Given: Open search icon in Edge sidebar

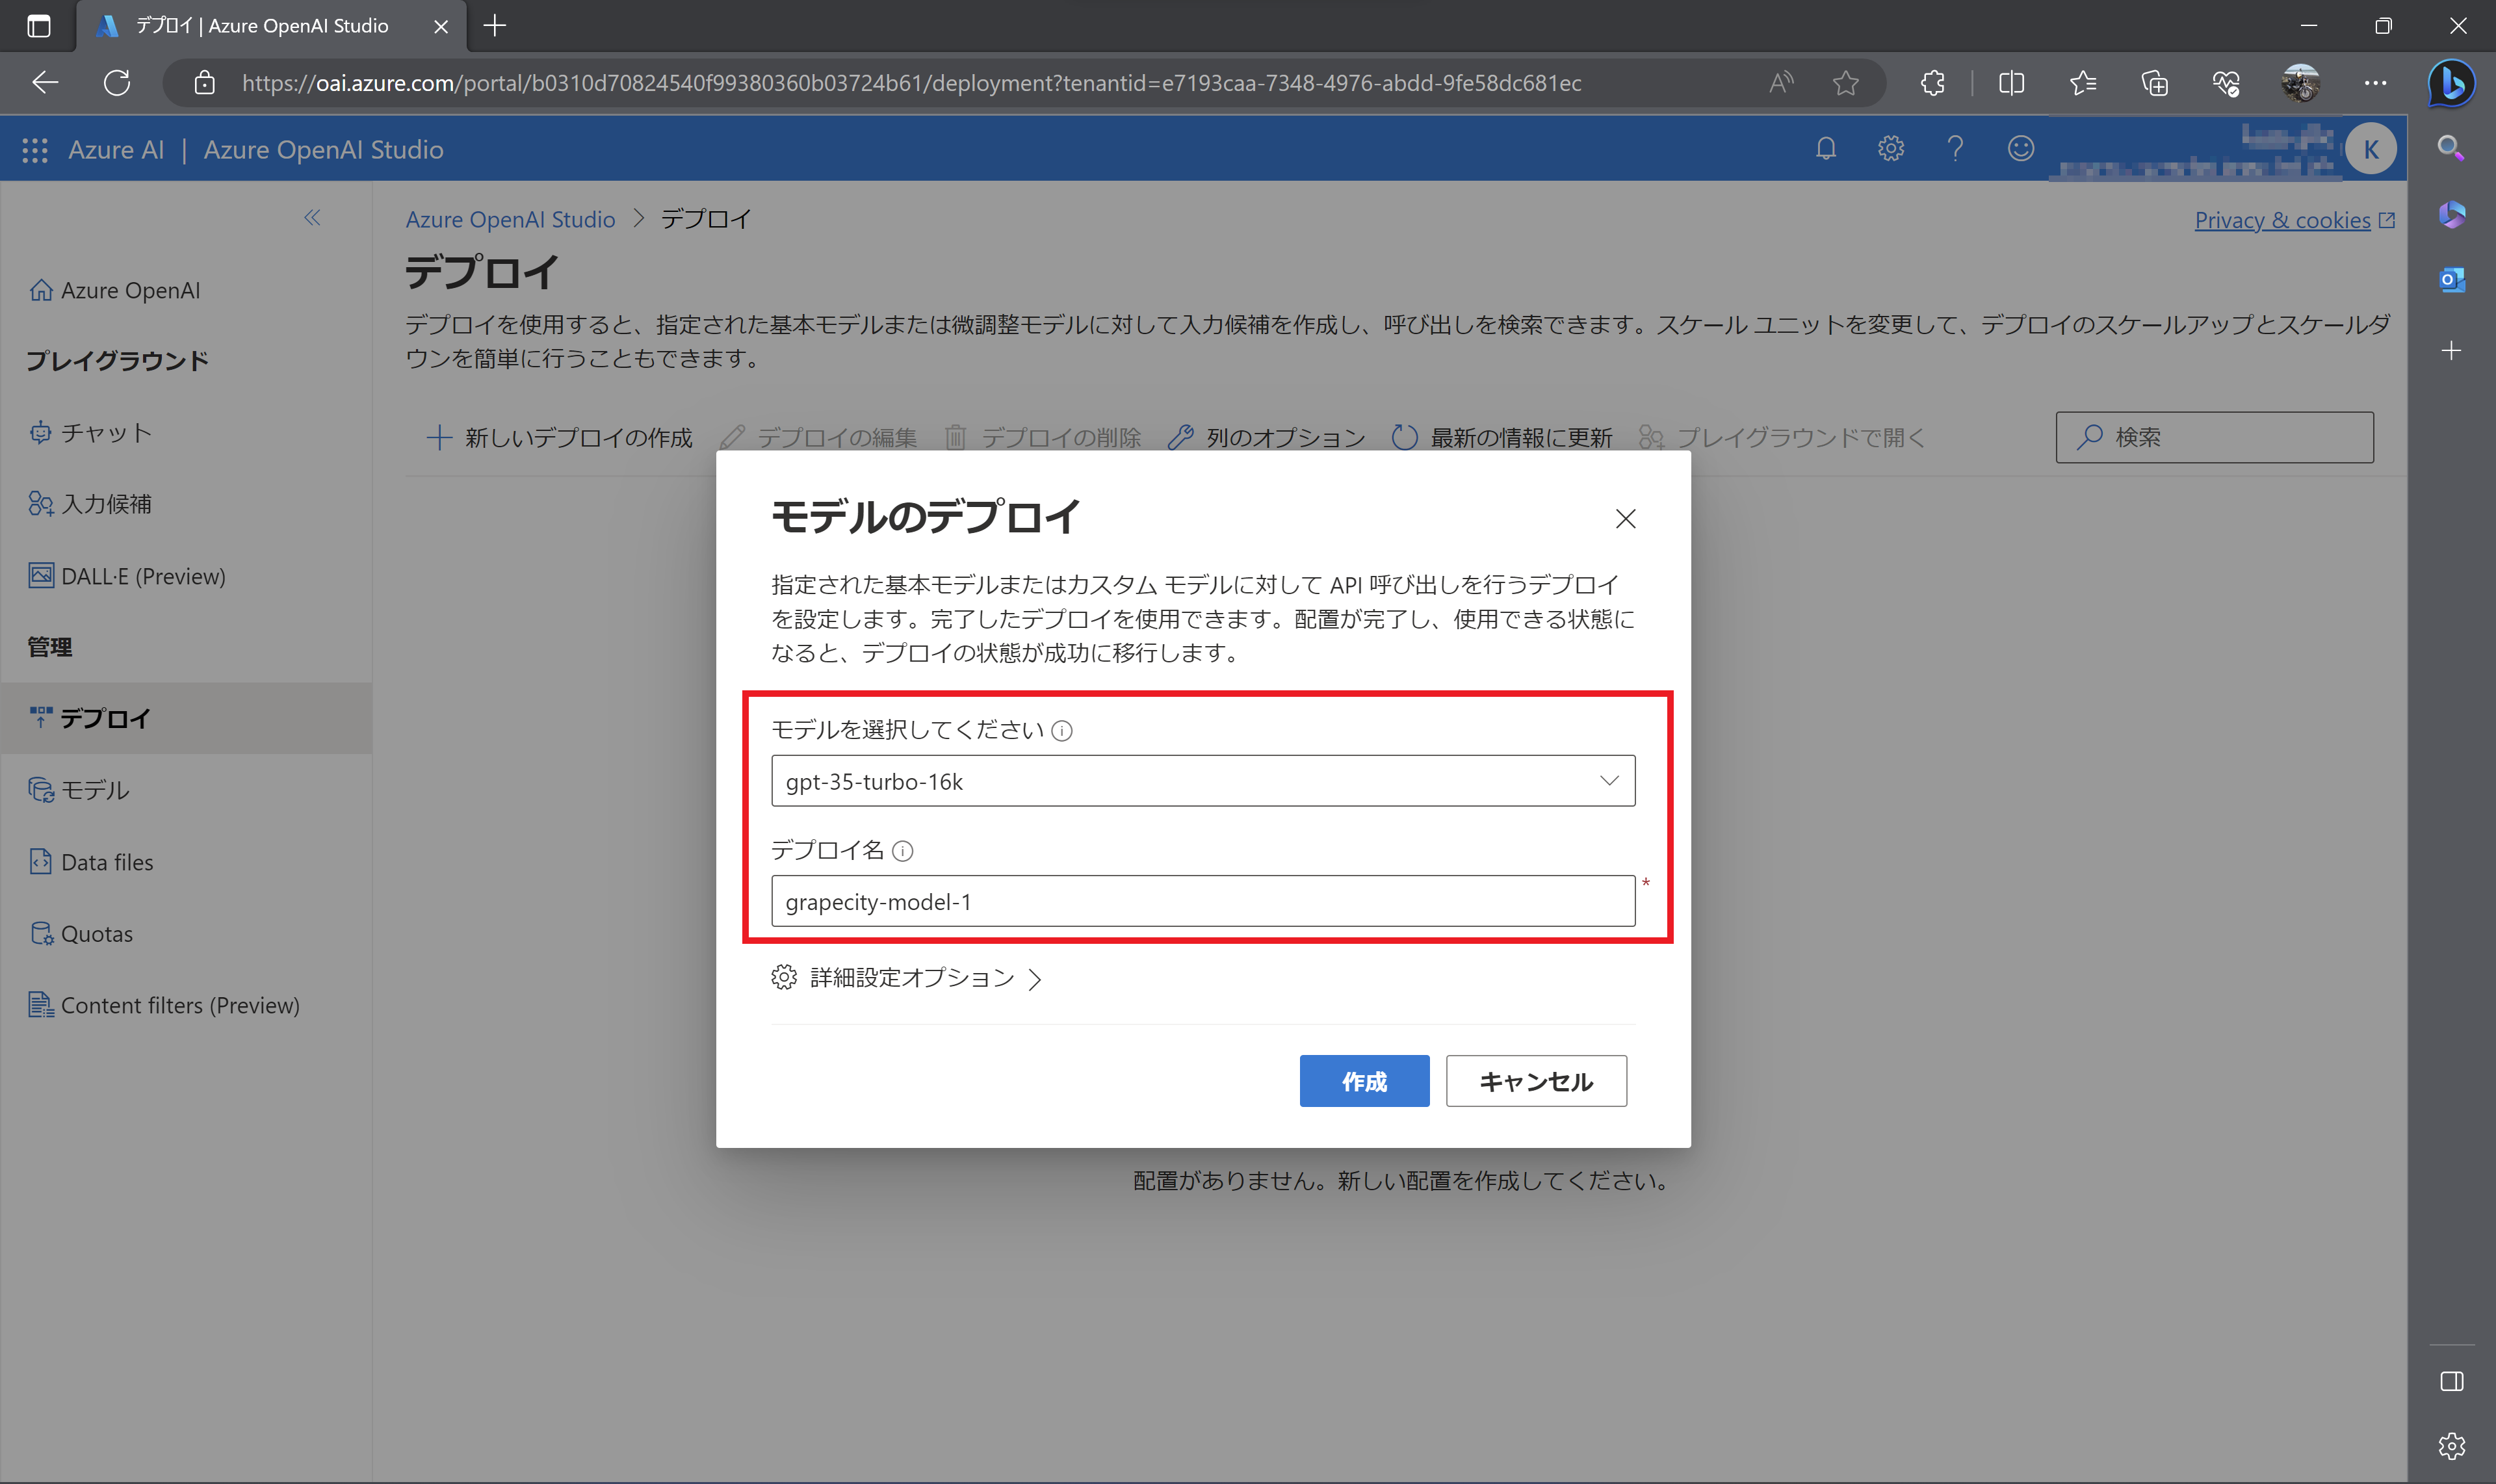Looking at the screenshot, I should point(2451,148).
